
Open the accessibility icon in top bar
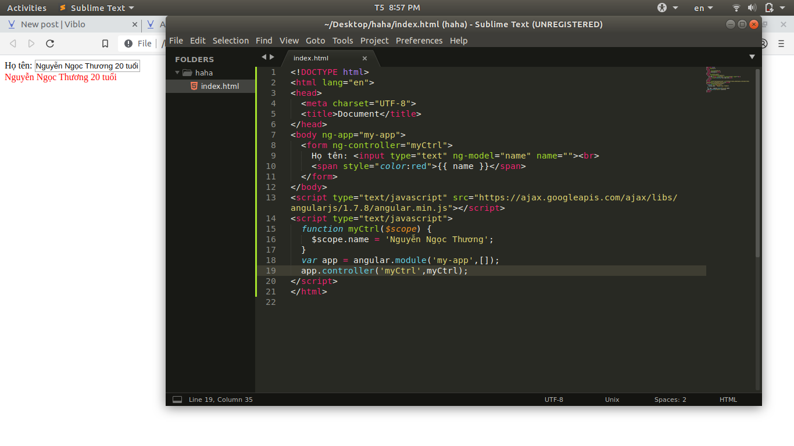coord(663,8)
